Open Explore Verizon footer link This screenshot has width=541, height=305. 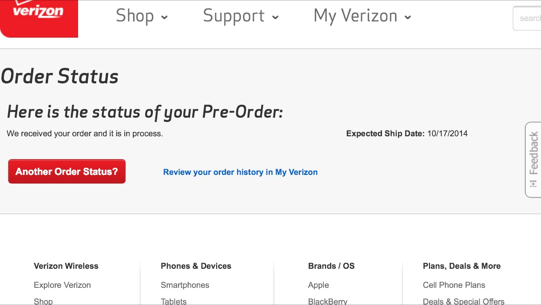[62, 285]
